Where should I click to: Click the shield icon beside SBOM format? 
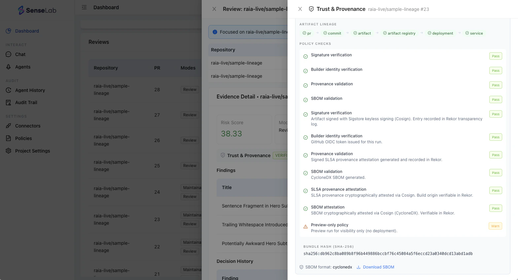301,267
